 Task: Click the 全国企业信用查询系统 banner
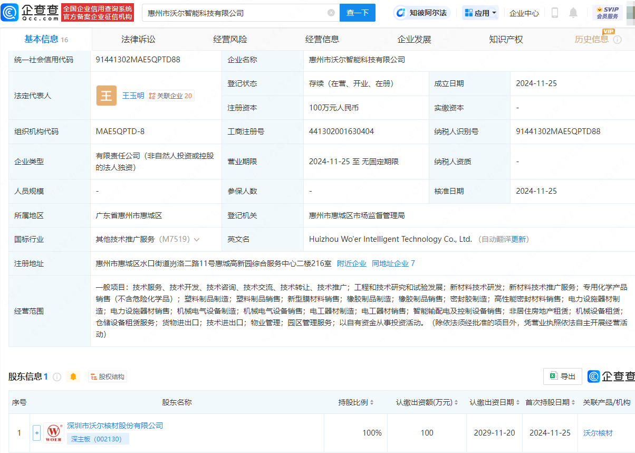pos(98,12)
